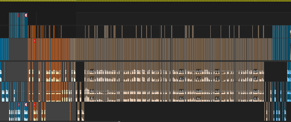Click the white-and-red marker badge on top video track
Image resolution: width=291 pixels, height=122 pixels.
[x=26, y=15]
